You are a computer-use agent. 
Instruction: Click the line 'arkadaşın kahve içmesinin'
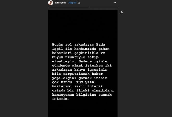80,70
